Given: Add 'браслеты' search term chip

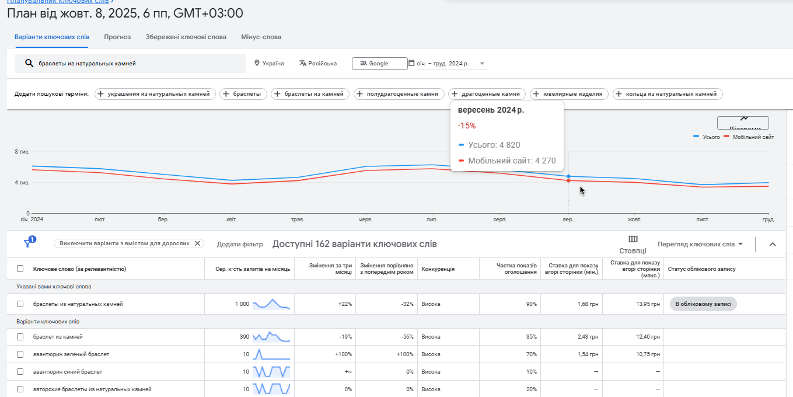Looking at the screenshot, I should point(243,94).
